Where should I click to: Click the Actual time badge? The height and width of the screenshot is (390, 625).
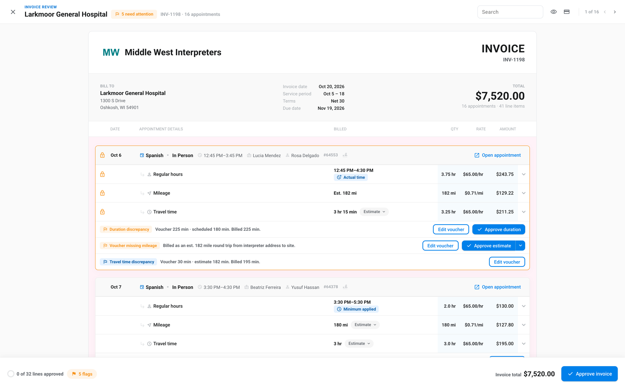coord(351,177)
